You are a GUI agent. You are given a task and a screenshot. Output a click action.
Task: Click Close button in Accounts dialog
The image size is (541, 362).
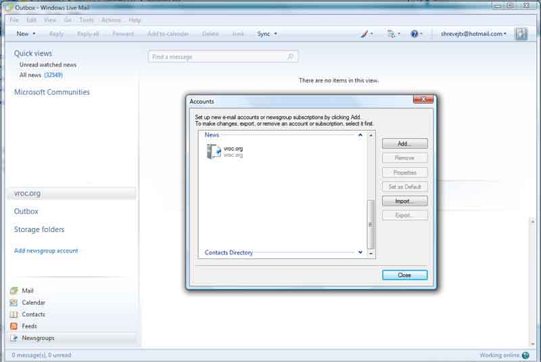pos(404,275)
